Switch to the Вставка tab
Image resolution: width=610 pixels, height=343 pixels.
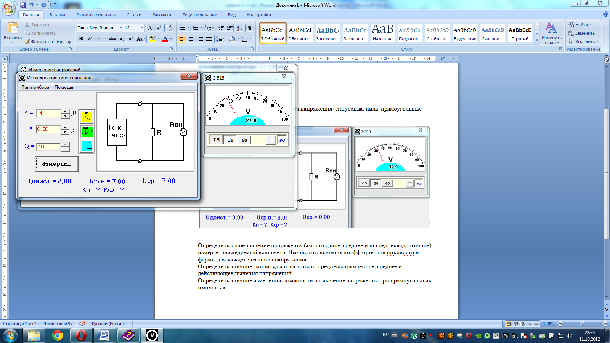pyautogui.click(x=57, y=15)
